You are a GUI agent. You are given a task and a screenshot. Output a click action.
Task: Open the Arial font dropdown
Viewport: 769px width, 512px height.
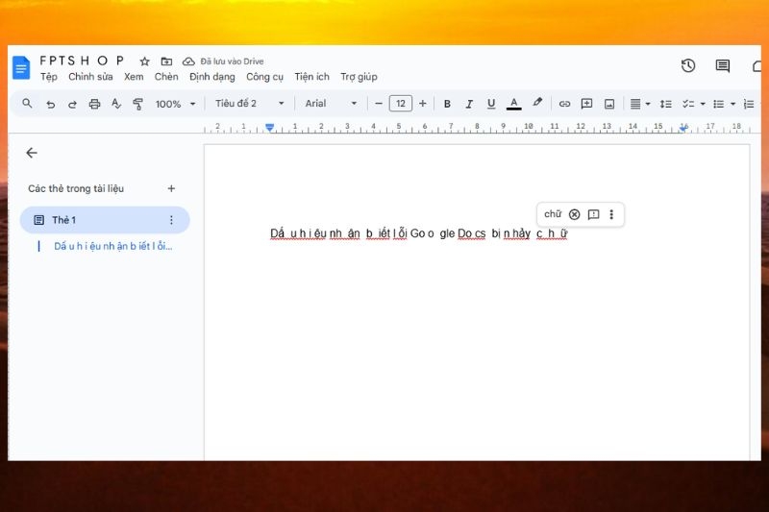point(331,104)
